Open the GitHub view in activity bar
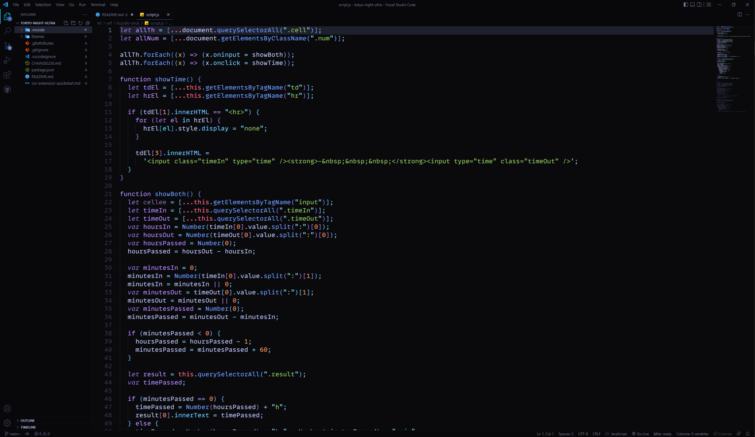Screen dimensions: 755x437 pos(7,89)
